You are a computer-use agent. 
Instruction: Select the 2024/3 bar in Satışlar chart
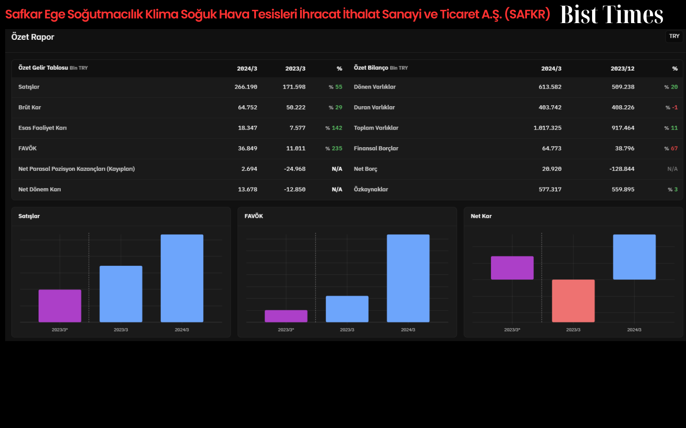182,278
